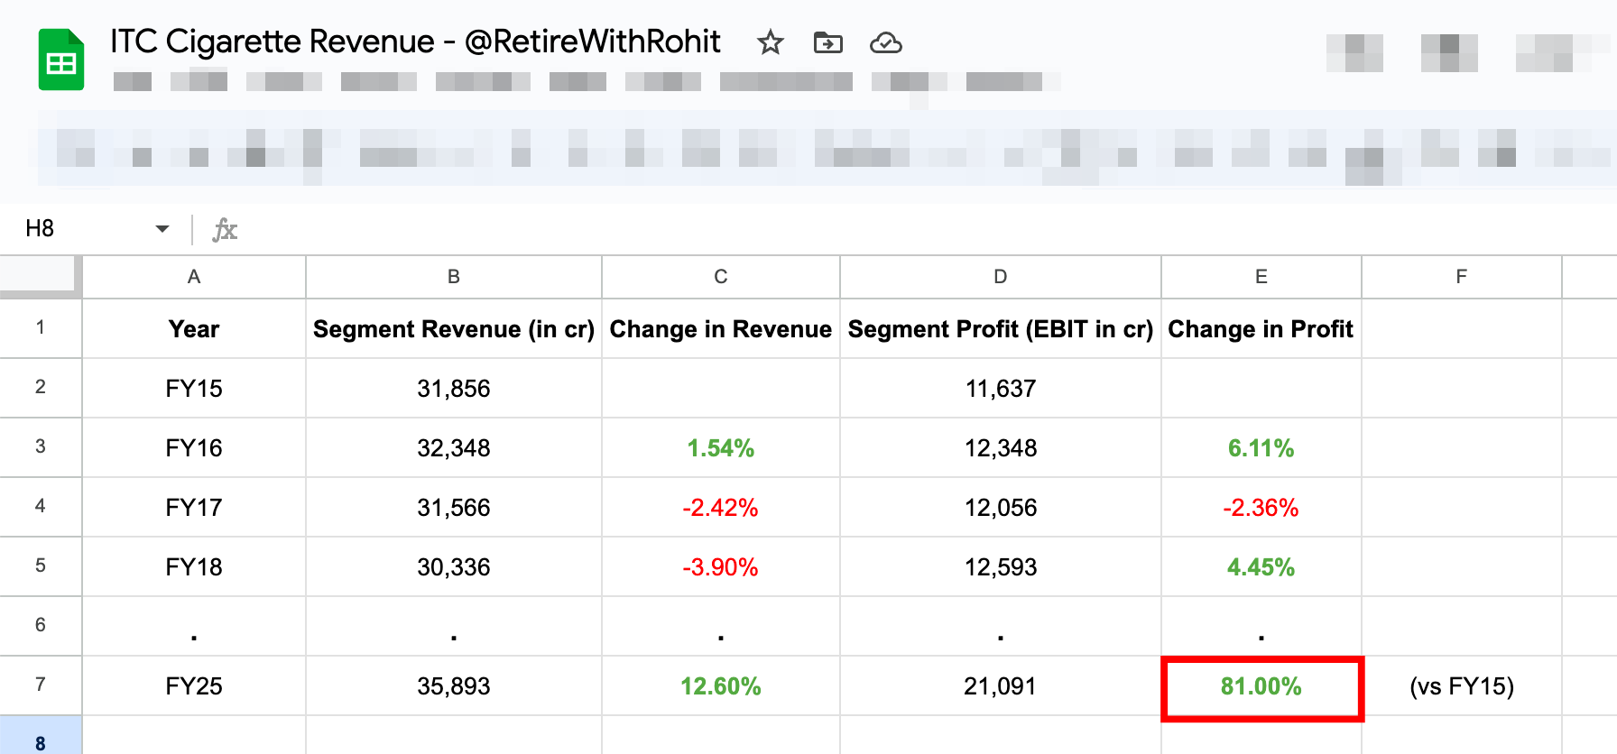The height and width of the screenshot is (754, 1617).
Task: Open the Google Sheets home icon
Action: (x=61, y=60)
